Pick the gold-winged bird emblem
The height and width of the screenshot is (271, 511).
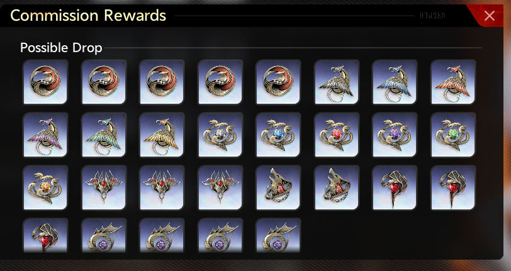pos(162,135)
